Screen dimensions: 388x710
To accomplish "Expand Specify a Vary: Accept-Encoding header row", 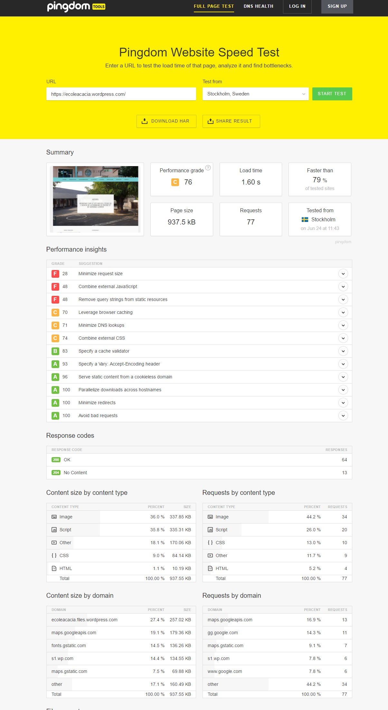I will click(343, 364).
